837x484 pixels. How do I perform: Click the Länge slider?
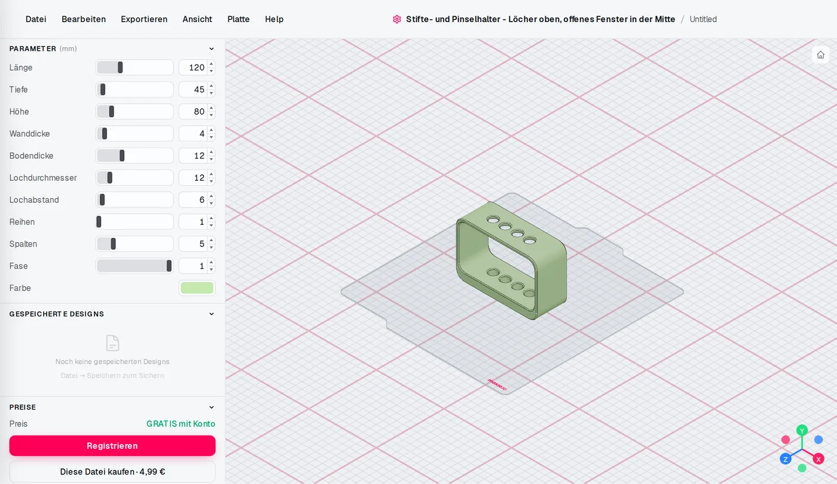pos(135,67)
